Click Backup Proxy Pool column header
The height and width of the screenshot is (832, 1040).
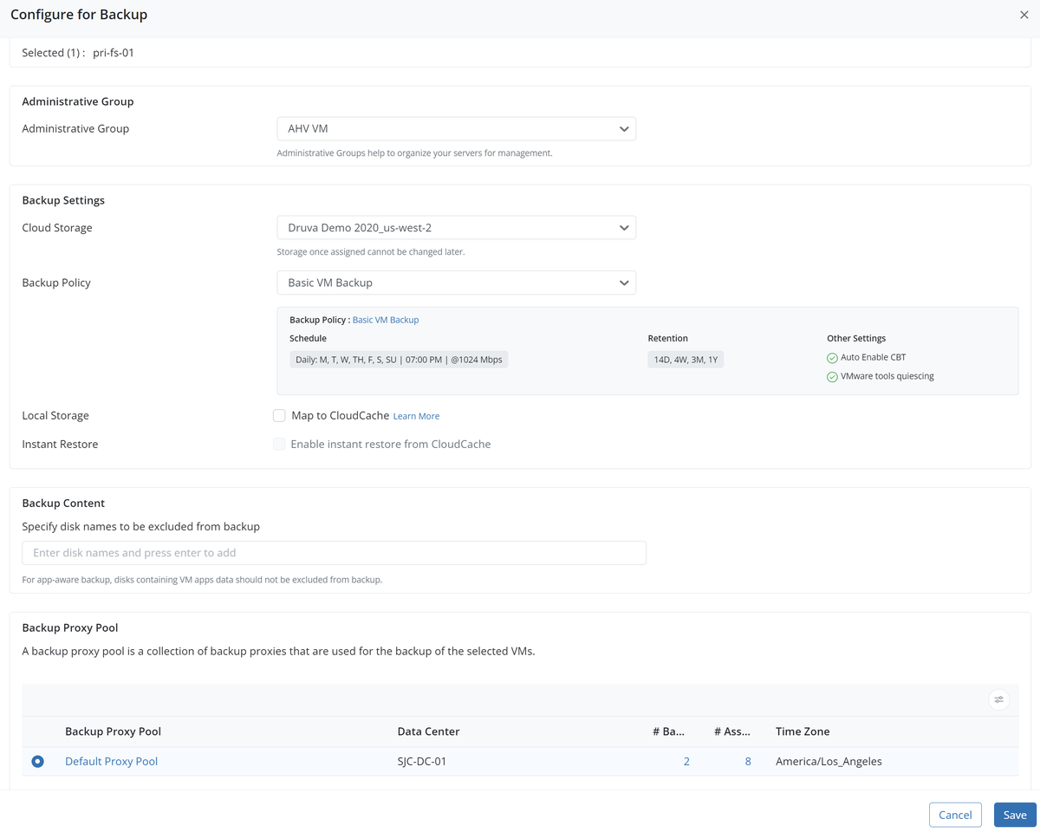click(x=113, y=731)
